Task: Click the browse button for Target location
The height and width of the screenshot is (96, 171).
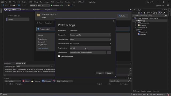Action: click(x=109, y=53)
